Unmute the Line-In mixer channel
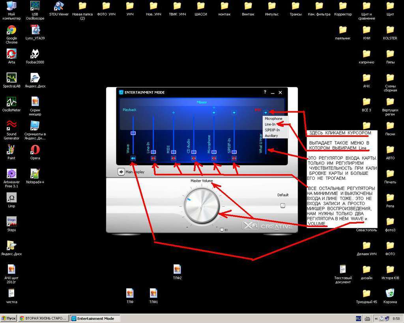Image resolution: width=404 pixels, height=323 pixels. point(153,158)
